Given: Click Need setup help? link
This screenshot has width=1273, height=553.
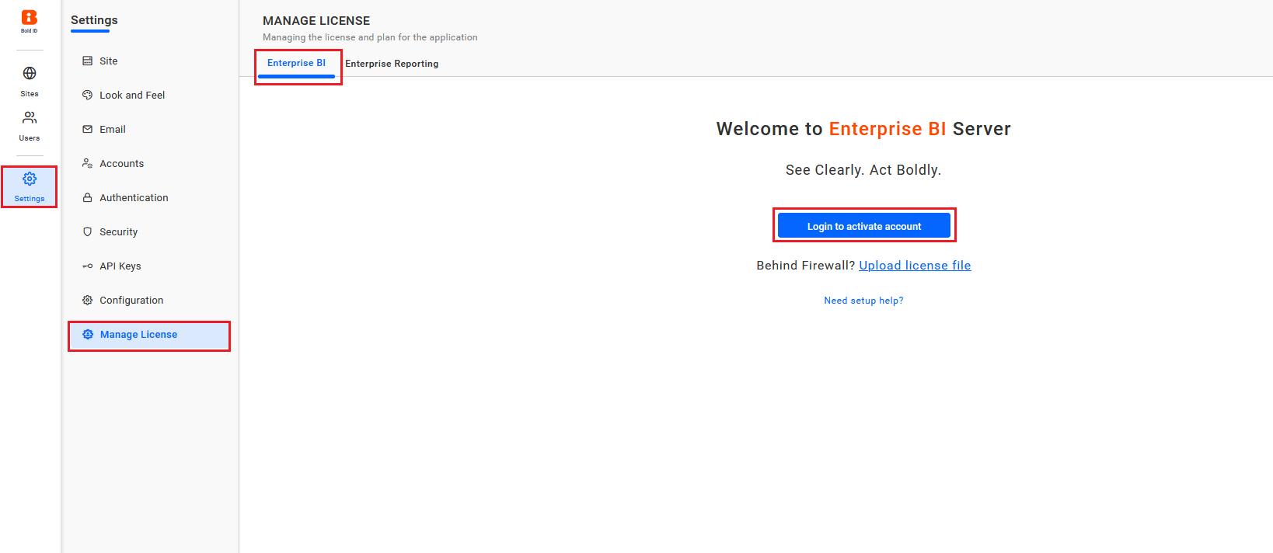Looking at the screenshot, I should pyautogui.click(x=863, y=301).
